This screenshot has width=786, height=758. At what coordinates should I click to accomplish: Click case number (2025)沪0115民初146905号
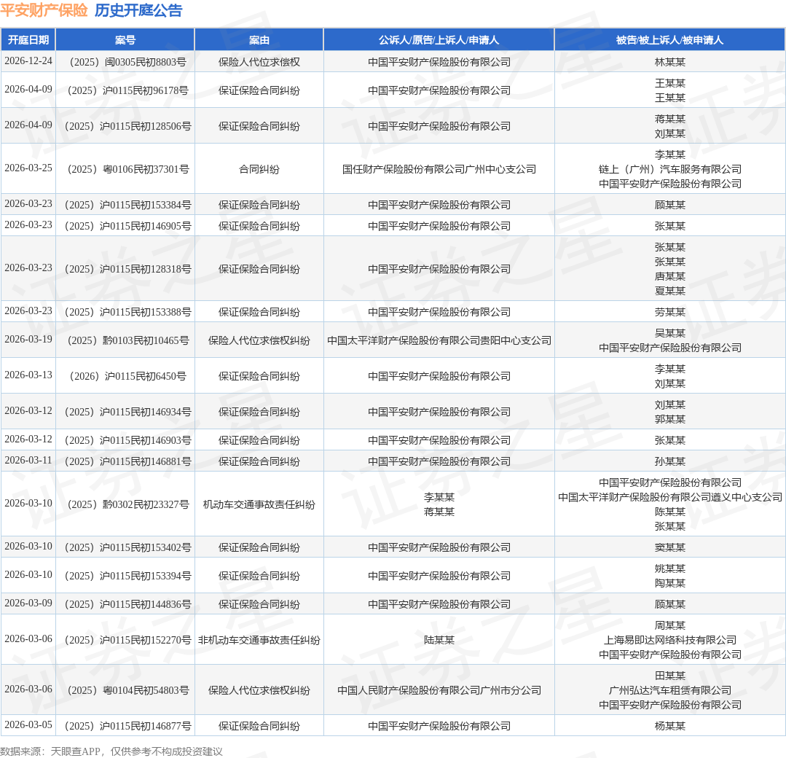click(125, 226)
